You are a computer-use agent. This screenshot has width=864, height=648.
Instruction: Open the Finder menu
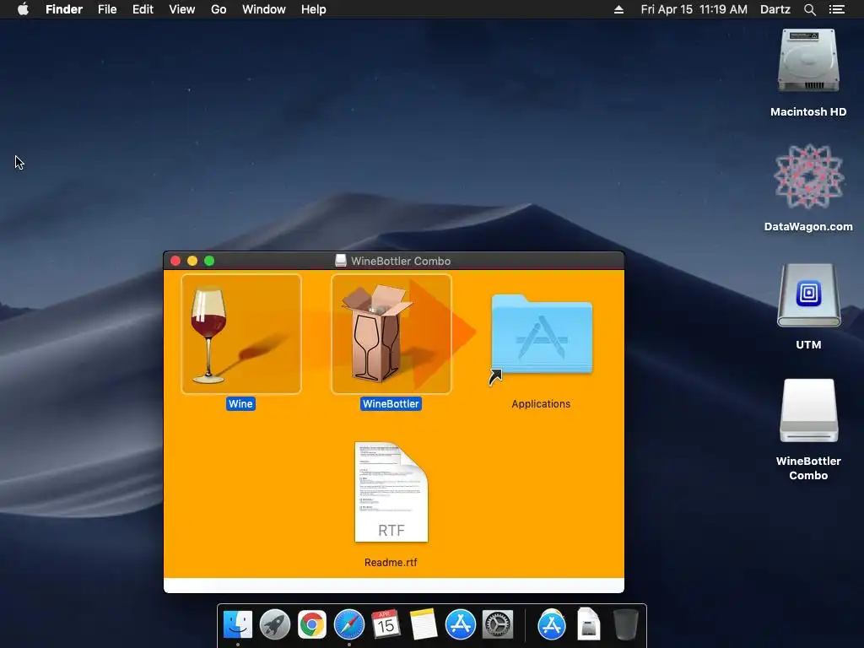[x=64, y=9]
